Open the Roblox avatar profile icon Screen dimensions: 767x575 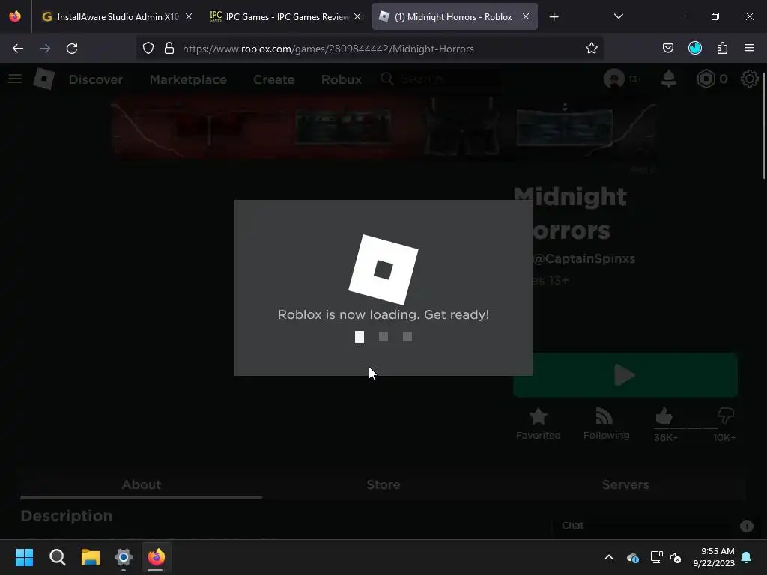614,79
